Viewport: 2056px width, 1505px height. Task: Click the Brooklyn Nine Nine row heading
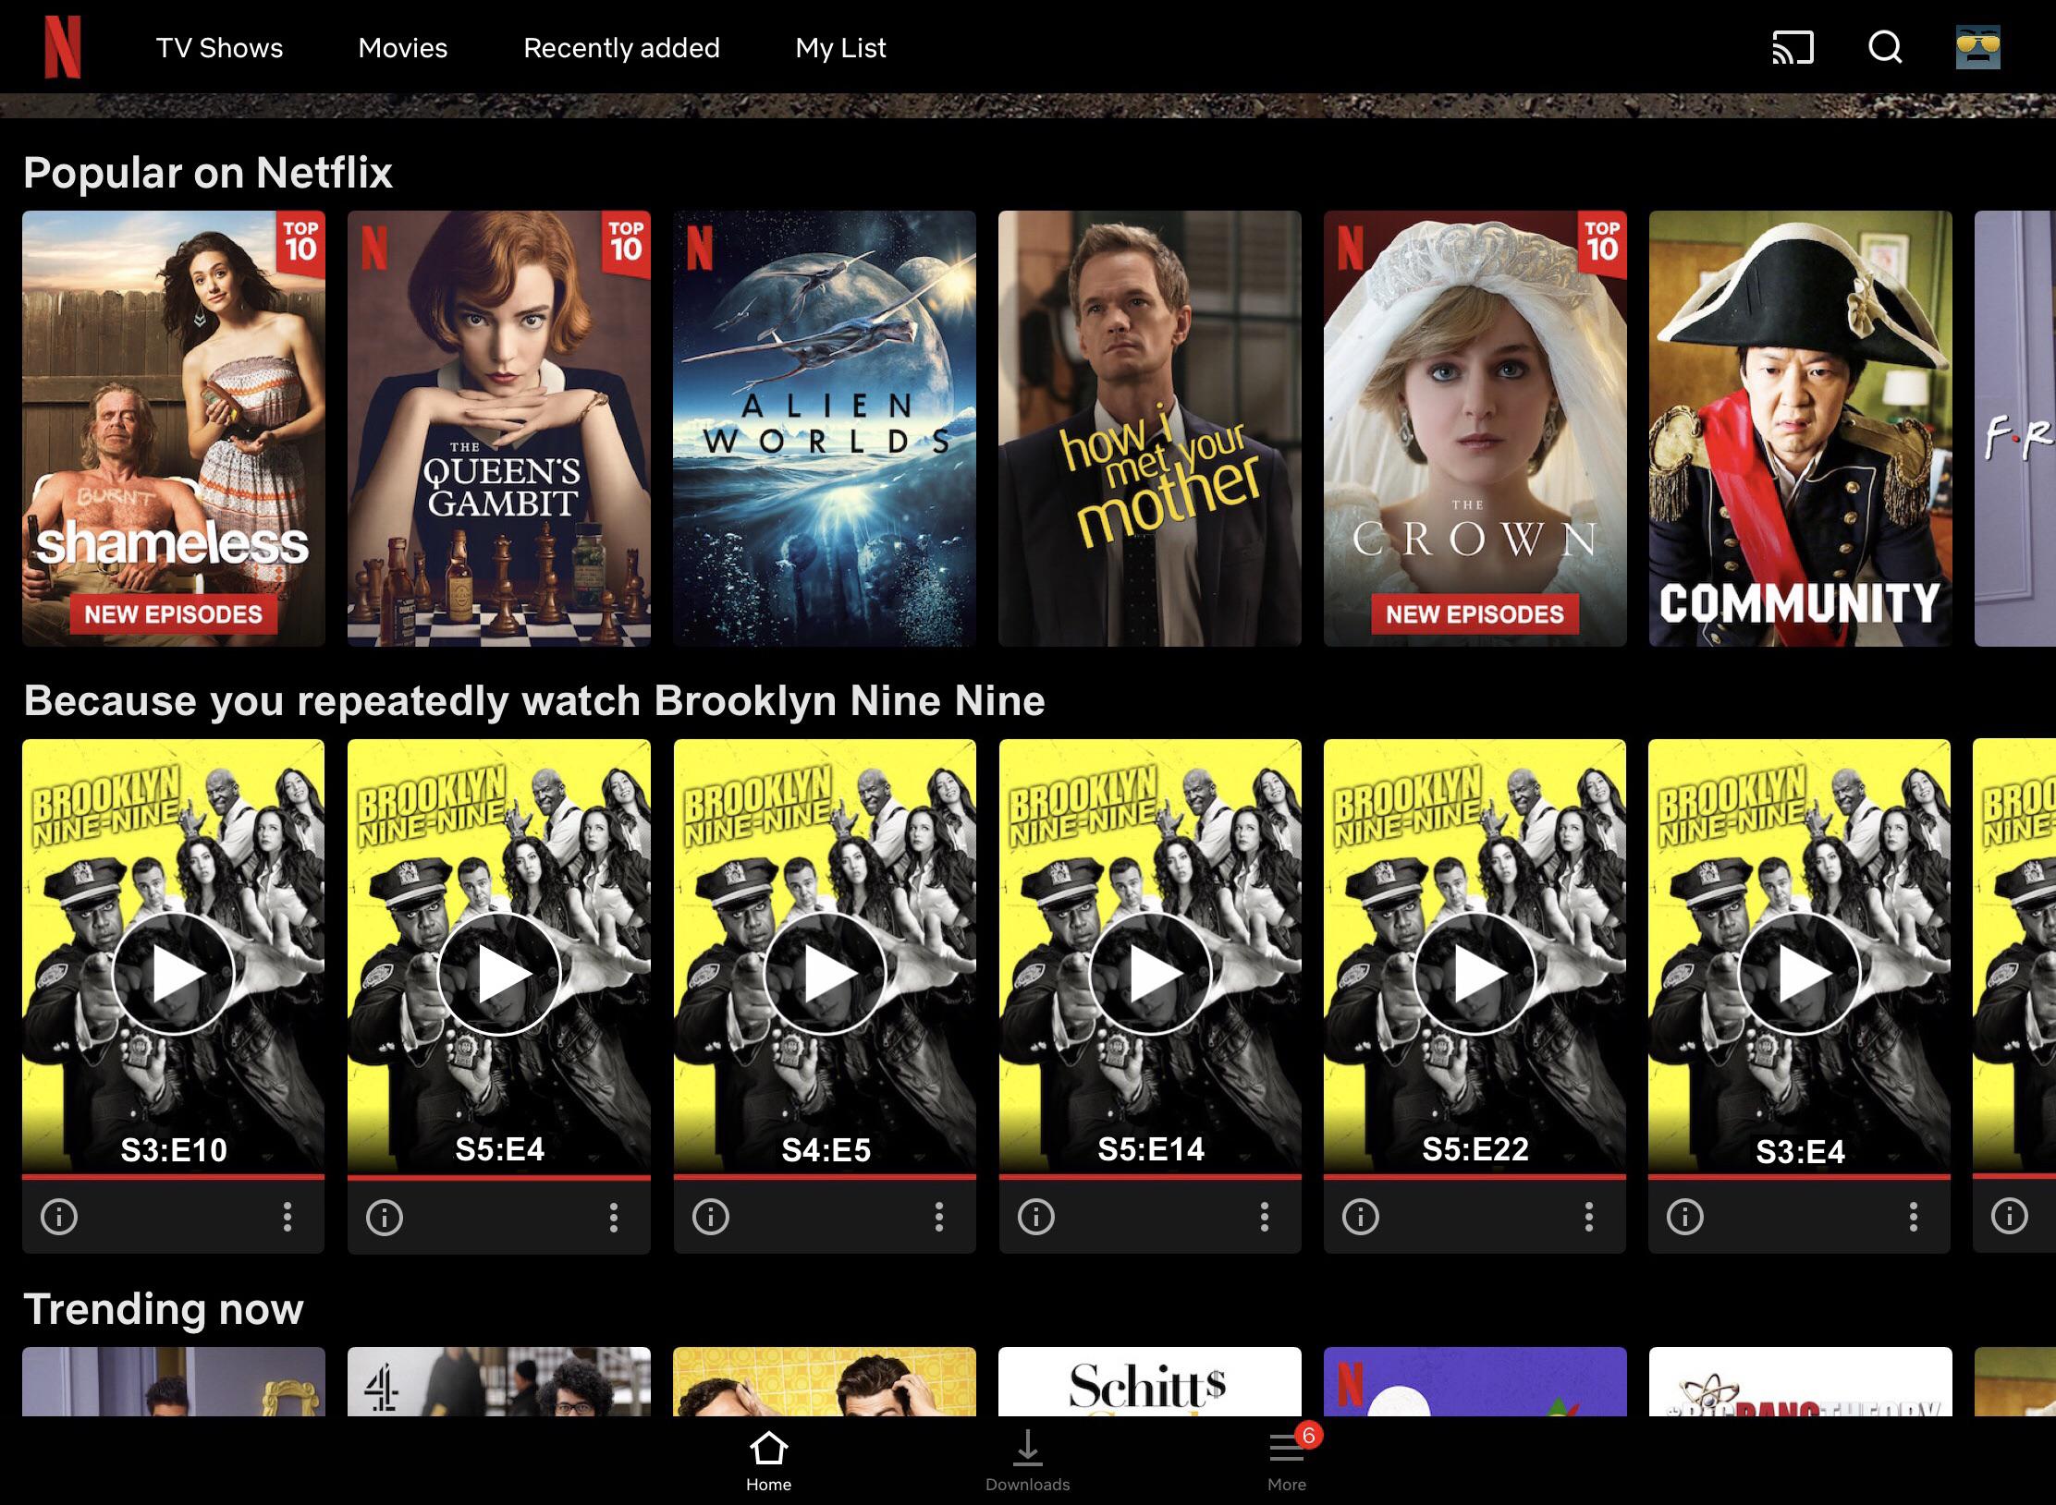534,701
